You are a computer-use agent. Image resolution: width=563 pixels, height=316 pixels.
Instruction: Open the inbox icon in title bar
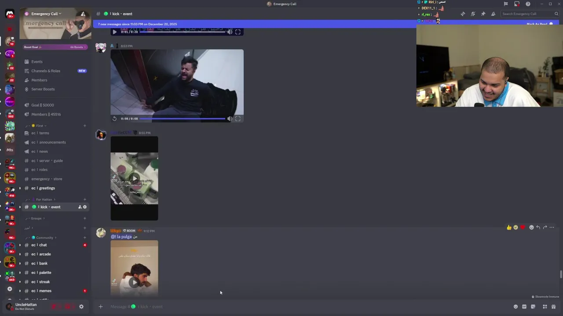[x=517, y=4]
